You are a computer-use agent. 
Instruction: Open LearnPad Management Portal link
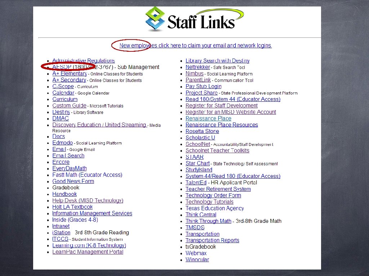(x=88, y=252)
